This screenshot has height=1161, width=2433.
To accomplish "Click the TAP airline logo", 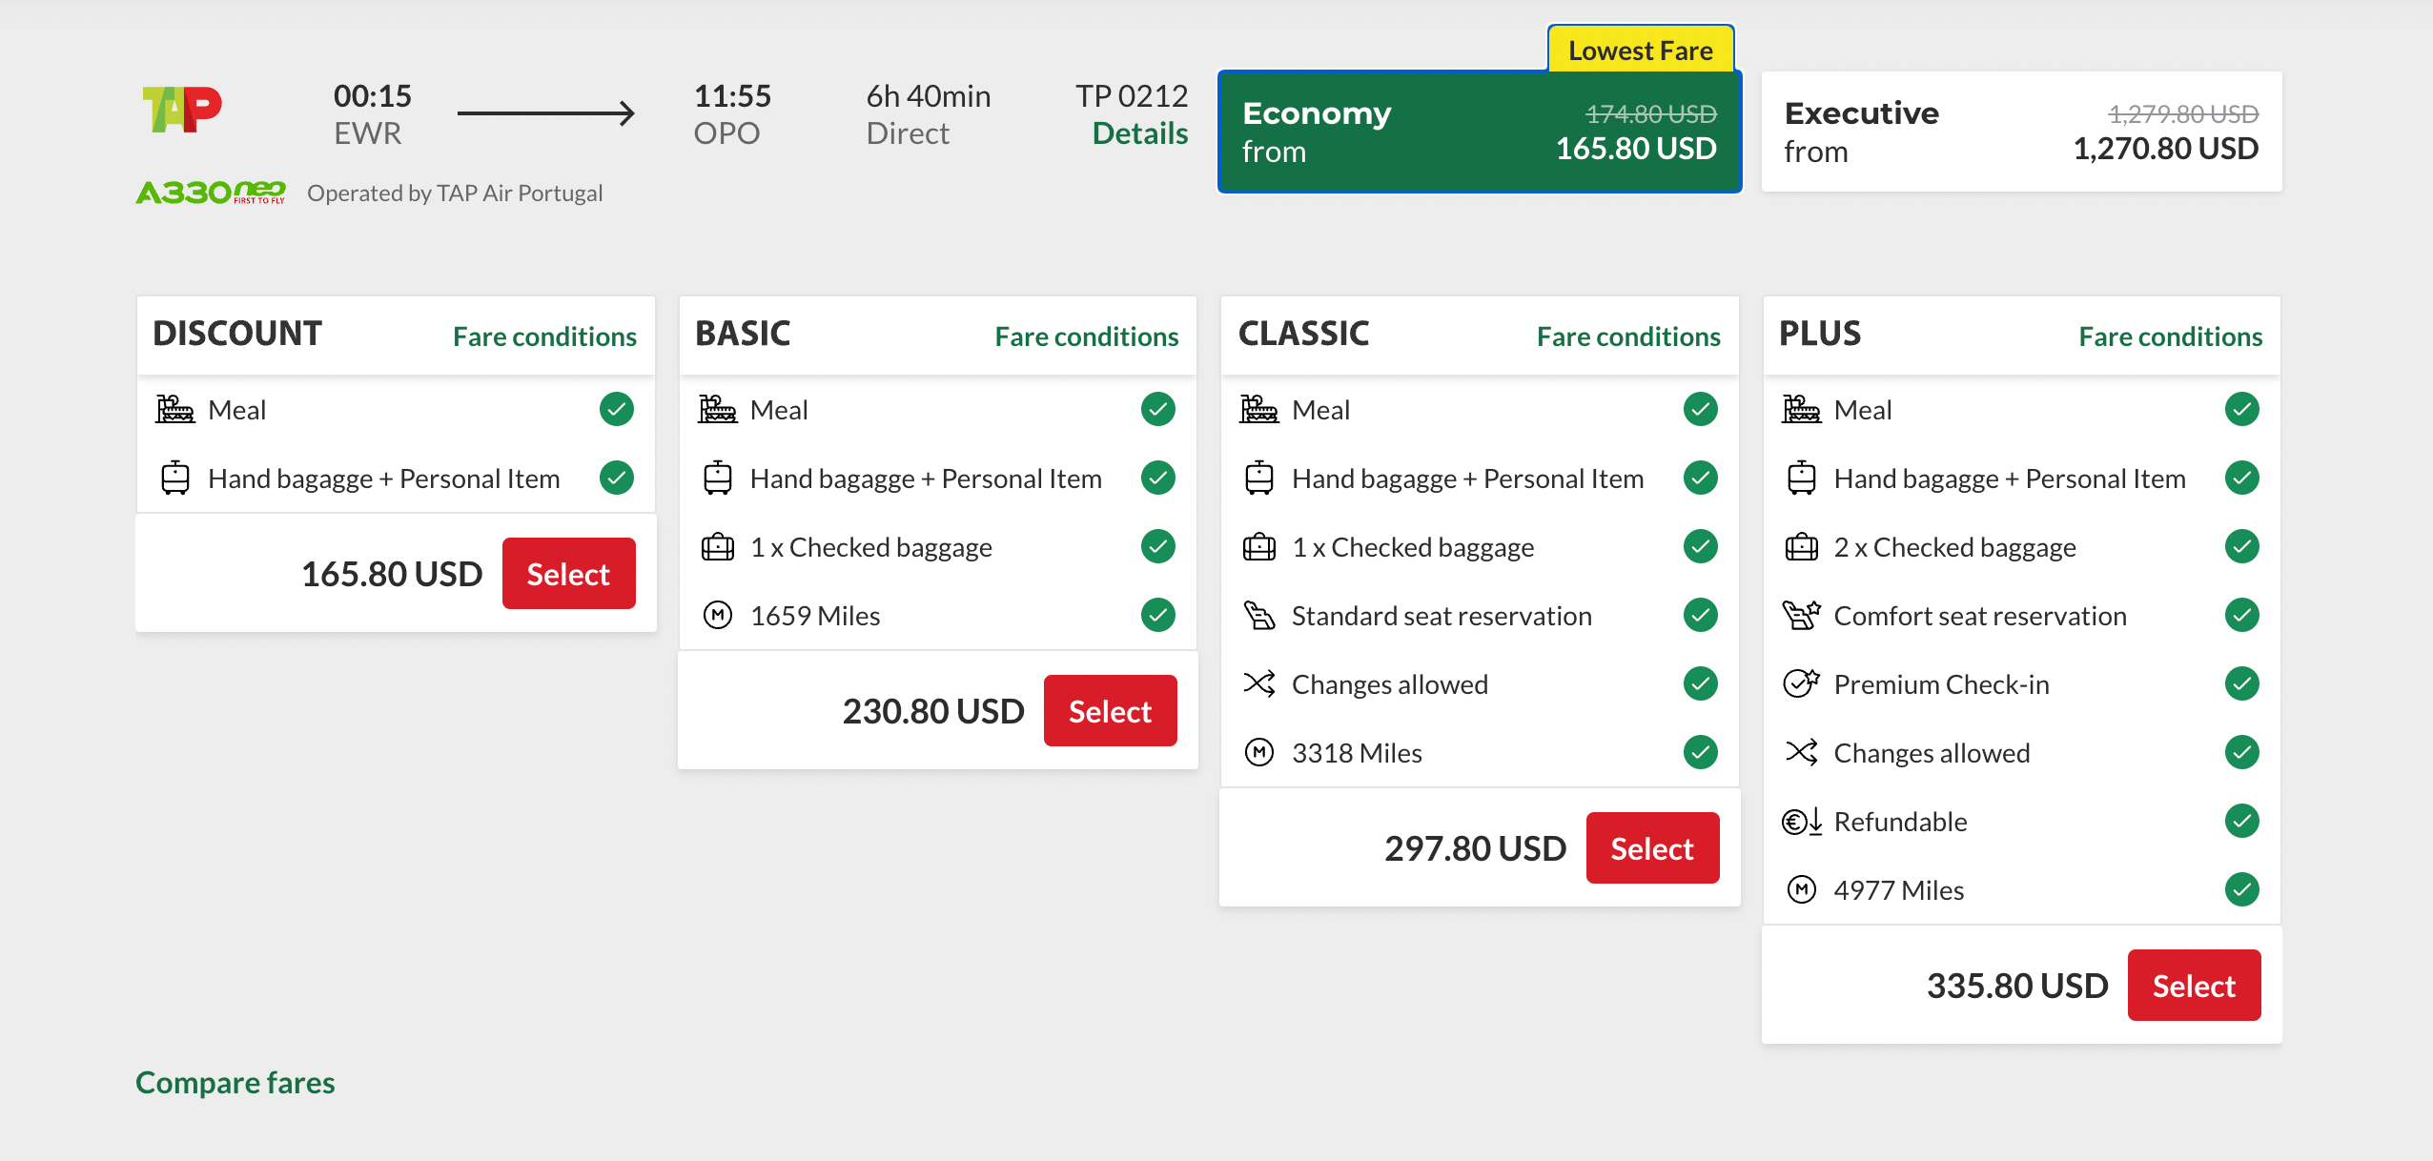I will pyautogui.click(x=182, y=110).
